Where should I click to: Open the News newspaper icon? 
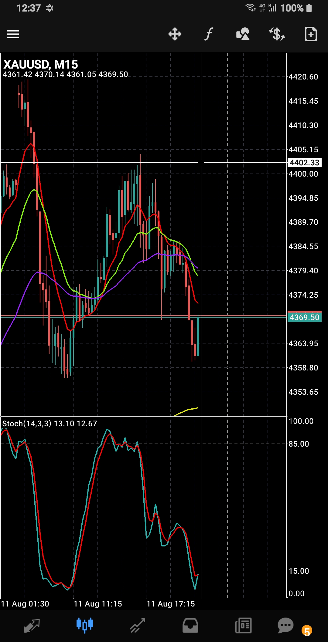tap(243, 626)
